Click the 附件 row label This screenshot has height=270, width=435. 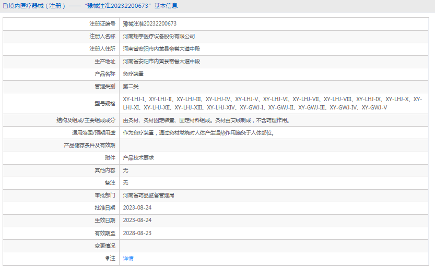[x=110, y=158]
